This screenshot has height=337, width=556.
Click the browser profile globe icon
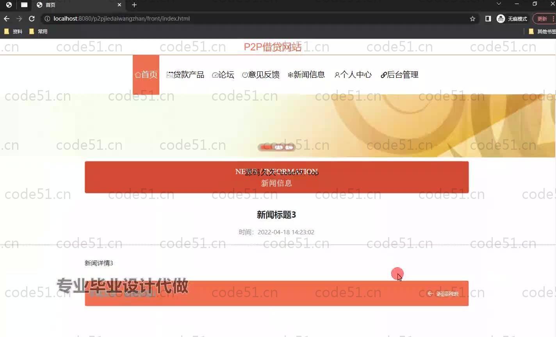point(9,5)
